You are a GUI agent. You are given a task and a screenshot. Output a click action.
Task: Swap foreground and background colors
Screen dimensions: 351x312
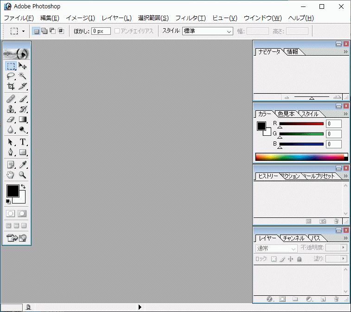pos(24,186)
